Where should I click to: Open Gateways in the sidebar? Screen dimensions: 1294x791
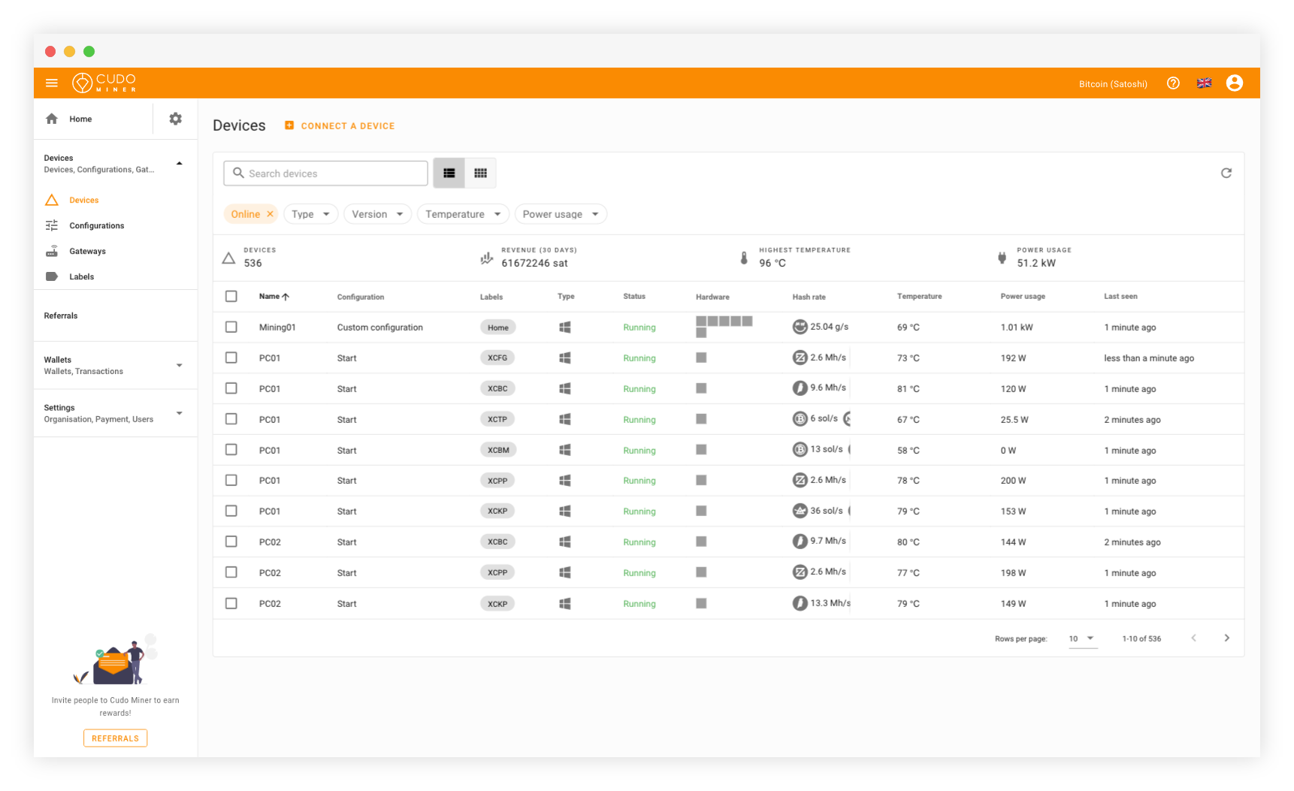coord(87,252)
